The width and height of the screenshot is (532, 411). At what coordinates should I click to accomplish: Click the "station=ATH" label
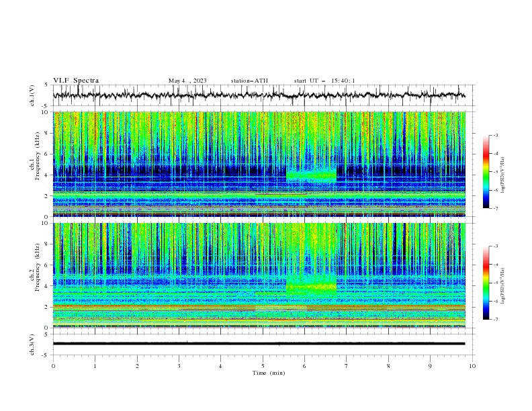[249, 81]
